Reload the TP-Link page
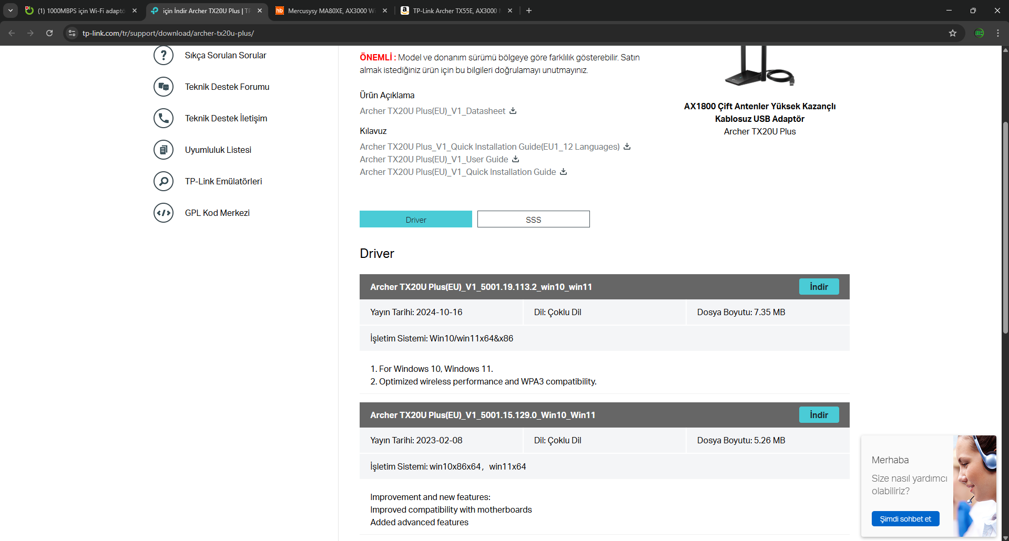1009x541 pixels. (49, 33)
